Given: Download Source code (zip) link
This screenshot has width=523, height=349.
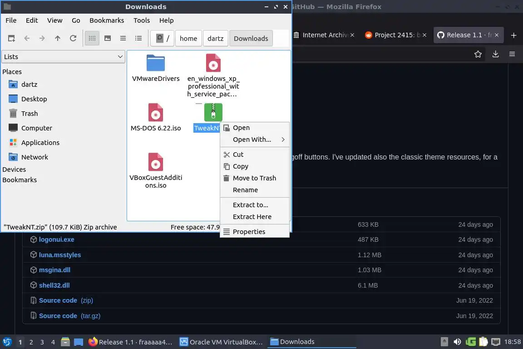Looking at the screenshot, I should pos(66,300).
